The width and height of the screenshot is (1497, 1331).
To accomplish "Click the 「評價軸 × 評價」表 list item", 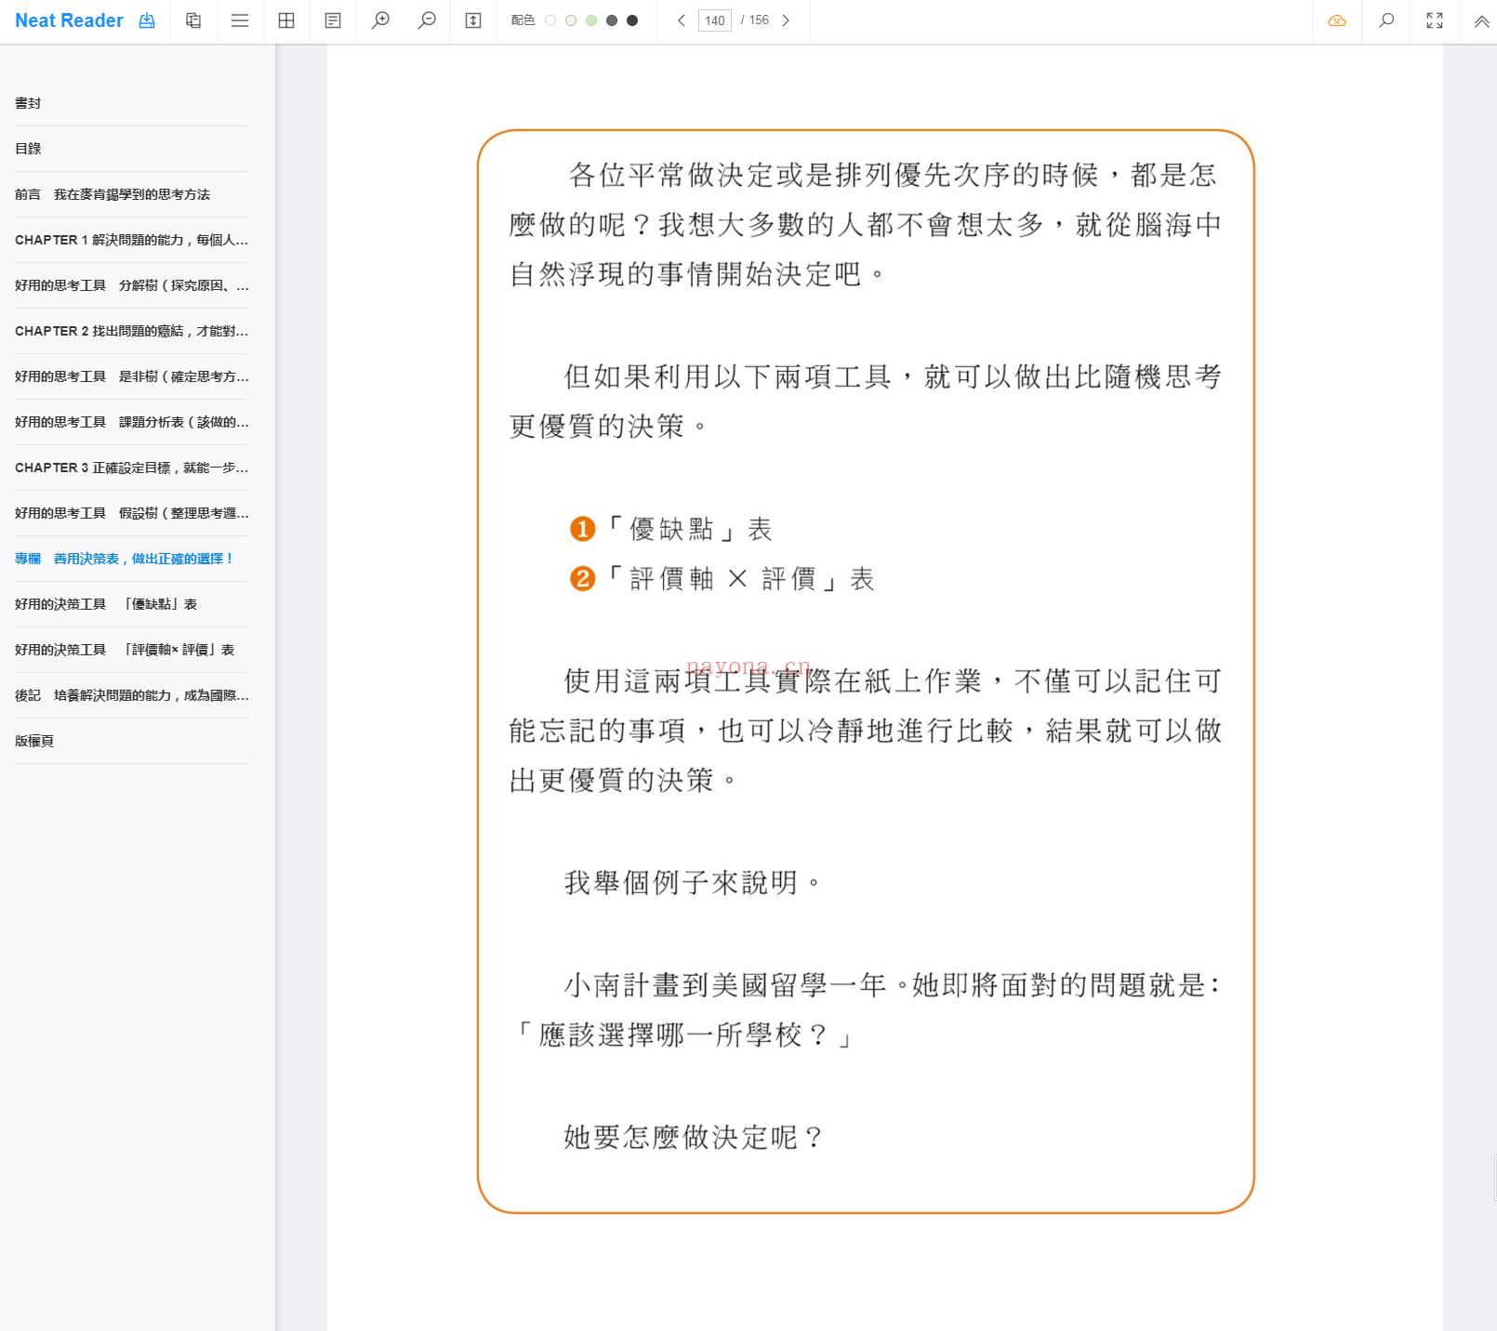I will tap(722, 579).
